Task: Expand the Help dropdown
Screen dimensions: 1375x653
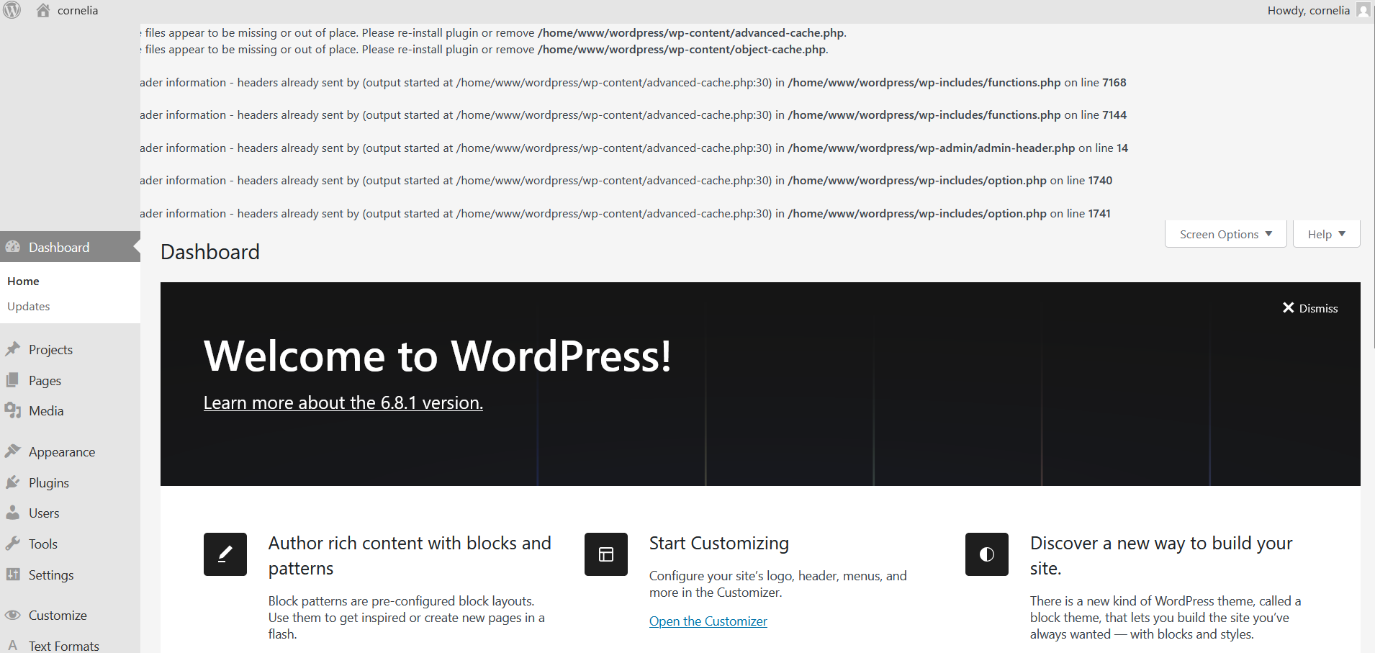Action: click(x=1325, y=233)
